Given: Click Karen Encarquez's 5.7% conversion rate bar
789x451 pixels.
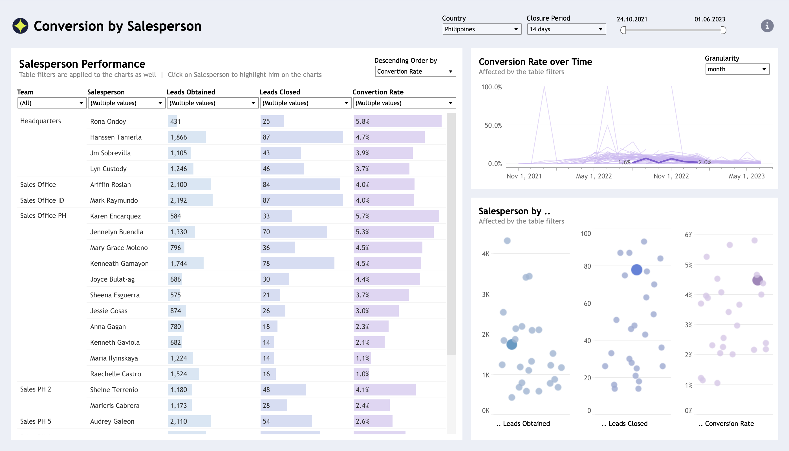Looking at the screenshot, I should click(396, 216).
